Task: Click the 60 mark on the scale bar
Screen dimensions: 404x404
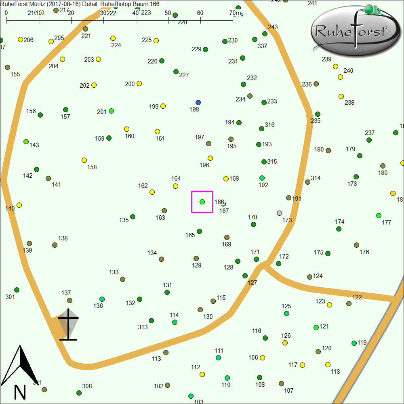Action: 200,13
